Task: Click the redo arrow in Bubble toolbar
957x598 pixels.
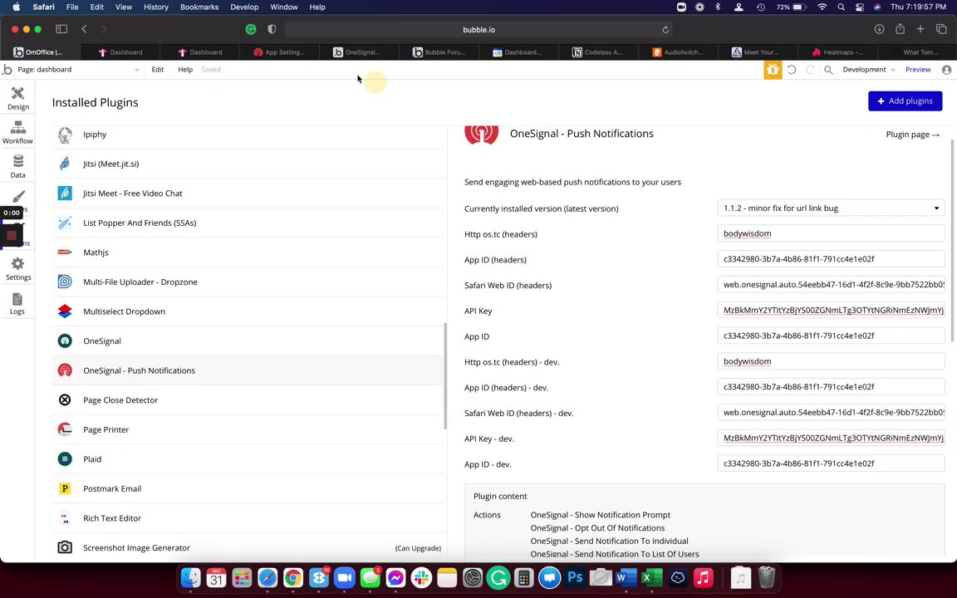Action: tap(810, 70)
